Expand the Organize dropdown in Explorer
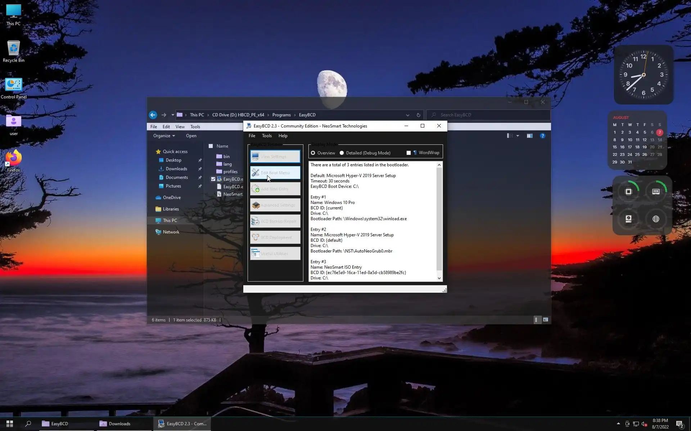 (x=164, y=136)
